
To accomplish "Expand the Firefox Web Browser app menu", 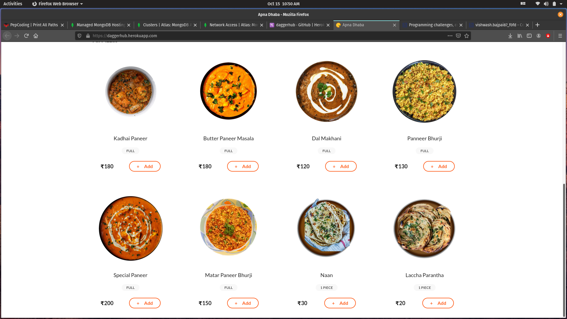I will click(x=58, y=4).
